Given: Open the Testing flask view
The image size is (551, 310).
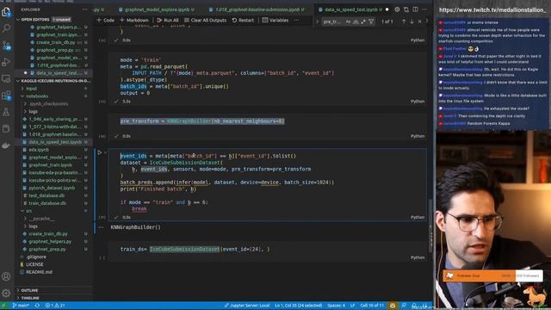Looking at the screenshot, I should tap(6, 112).
